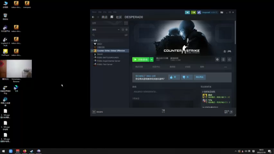The width and height of the screenshot is (274, 154).
Task: Click the Steam icon in the taskbar
Action: pyautogui.click(x=32, y=151)
